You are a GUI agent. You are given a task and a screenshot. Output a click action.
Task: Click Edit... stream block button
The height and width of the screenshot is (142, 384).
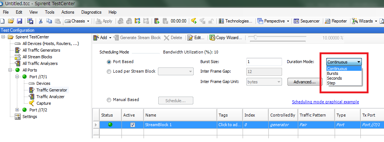click(196, 38)
